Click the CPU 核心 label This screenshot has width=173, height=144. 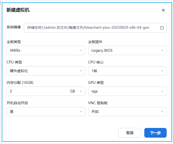[96, 62]
